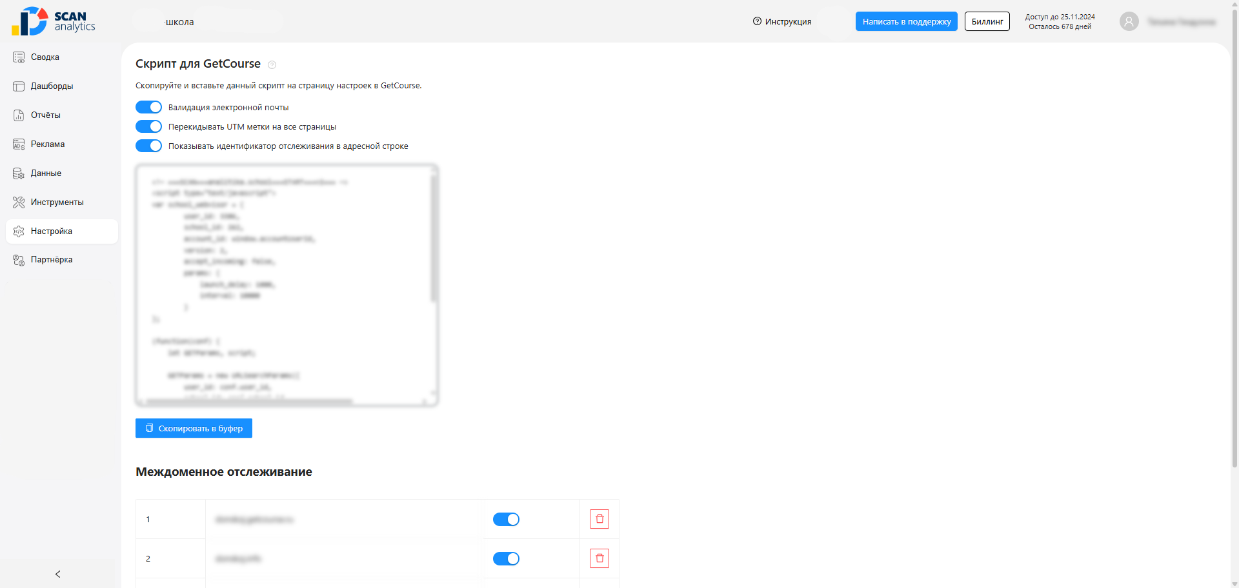The width and height of the screenshot is (1239, 588).
Task: Click the Данные sidebar icon
Action: click(19, 173)
